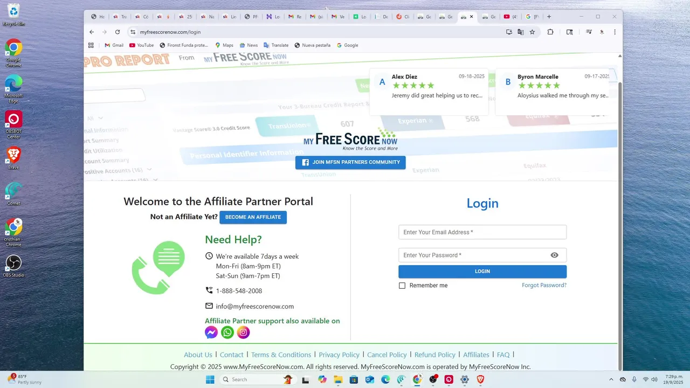Open YouTube bookmark
The image size is (690, 388).
click(x=142, y=45)
